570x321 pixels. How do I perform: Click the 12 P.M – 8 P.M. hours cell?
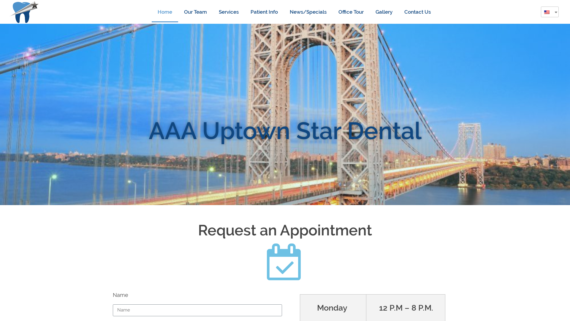click(406, 308)
